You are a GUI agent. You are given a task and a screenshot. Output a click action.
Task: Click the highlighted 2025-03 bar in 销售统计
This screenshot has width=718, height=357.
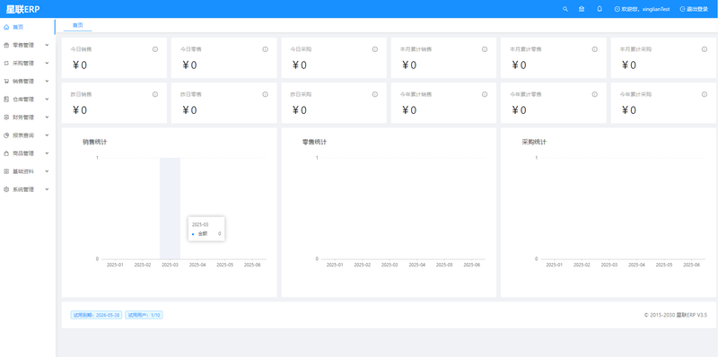(x=170, y=208)
